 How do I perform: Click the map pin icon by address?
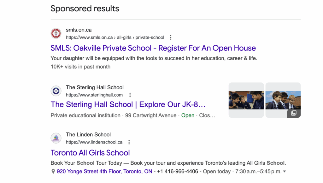point(53,172)
